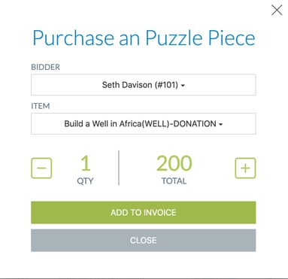Click the TOTAL label under 200
288x279 pixels.
174,181
